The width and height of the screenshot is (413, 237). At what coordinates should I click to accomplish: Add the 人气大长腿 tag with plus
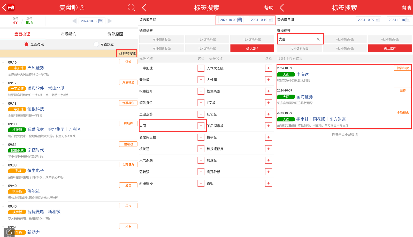269,68
